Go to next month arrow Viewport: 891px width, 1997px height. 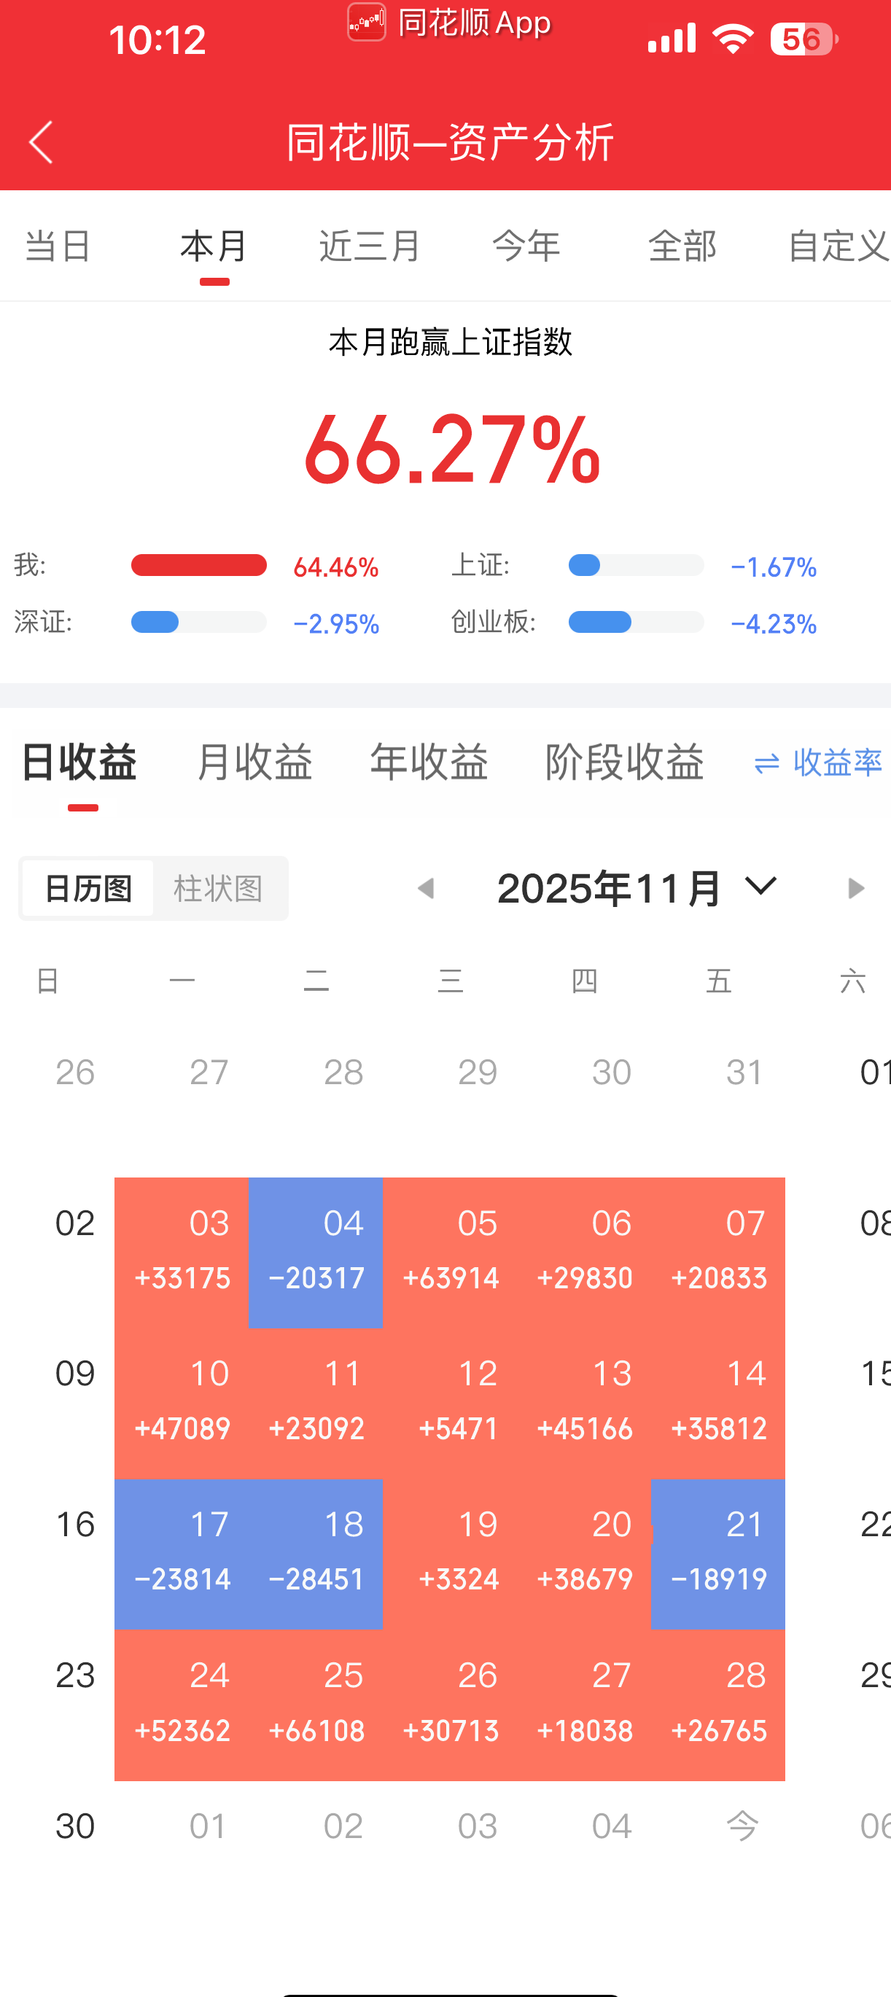pyautogui.click(x=855, y=889)
